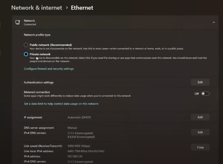This screenshot has height=164, width=223.
Task: Click the Link-local IPv6 address value
Action: tap(86, 151)
